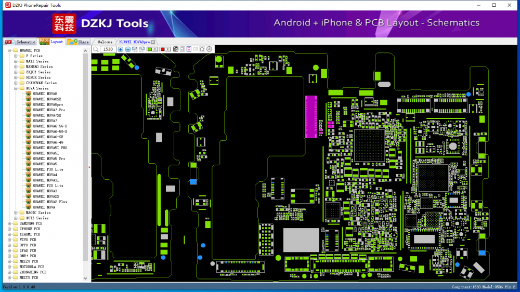Image resolution: width=520 pixels, height=292 pixels.
Task: Click the large gray shield near board bottom
Action: [x=301, y=240]
